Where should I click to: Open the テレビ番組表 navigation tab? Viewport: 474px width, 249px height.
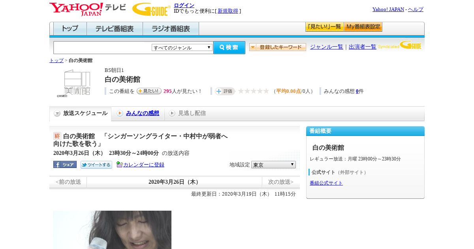click(x=115, y=28)
